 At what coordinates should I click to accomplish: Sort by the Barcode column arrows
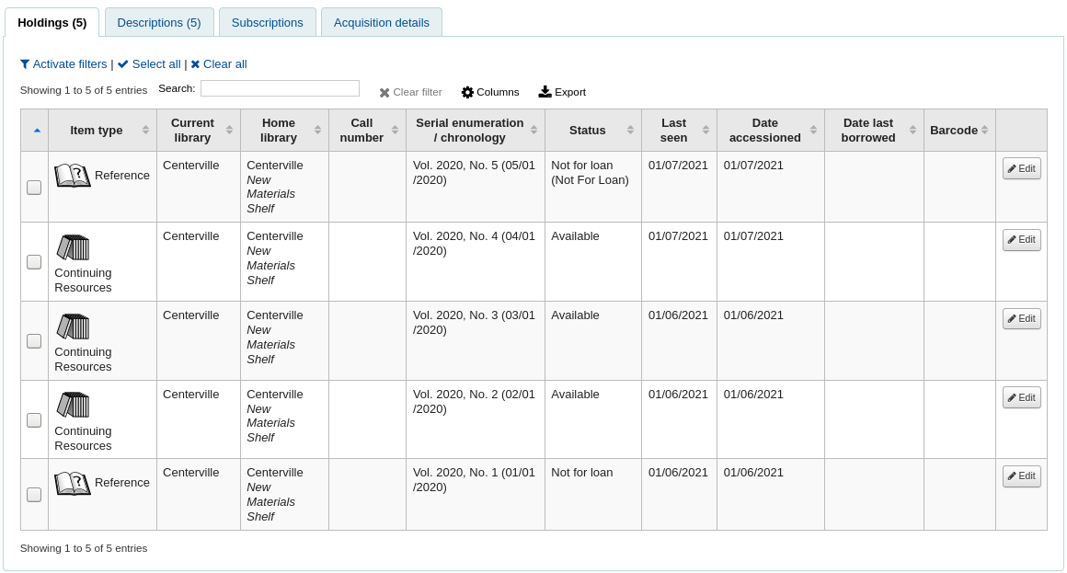click(x=986, y=130)
